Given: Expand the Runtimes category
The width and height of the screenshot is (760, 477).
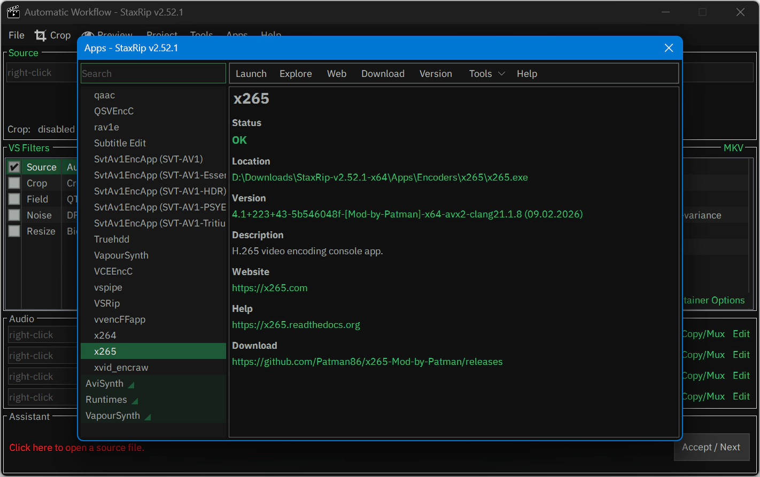Looking at the screenshot, I should click(x=111, y=400).
